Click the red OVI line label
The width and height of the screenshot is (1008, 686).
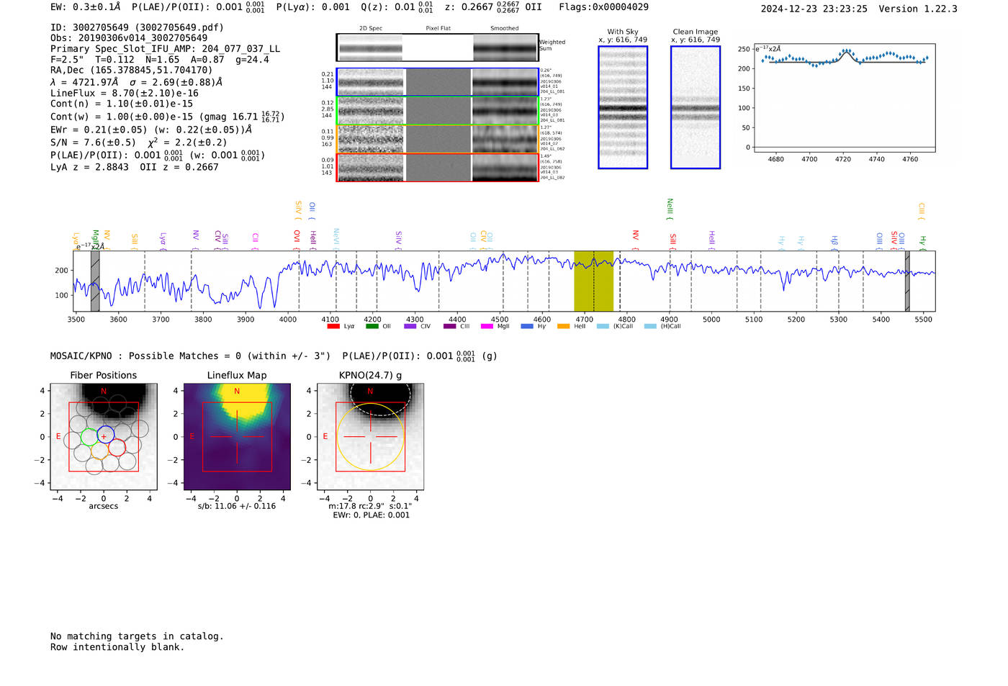(297, 238)
